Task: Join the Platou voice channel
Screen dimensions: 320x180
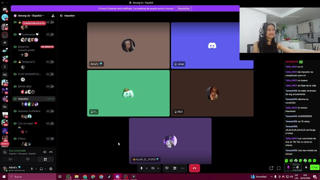Action: [34, 138]
